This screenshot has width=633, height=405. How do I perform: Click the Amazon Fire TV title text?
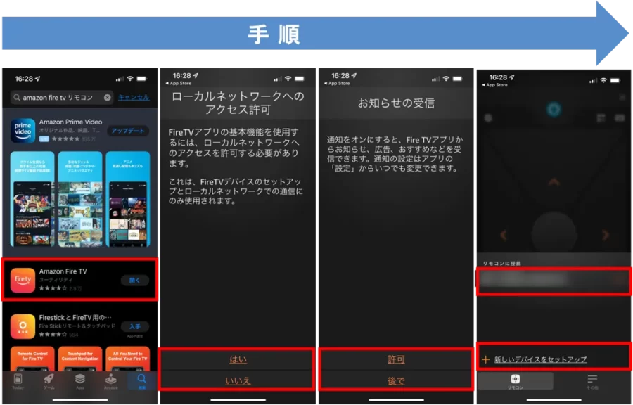[x=63, y=271]
